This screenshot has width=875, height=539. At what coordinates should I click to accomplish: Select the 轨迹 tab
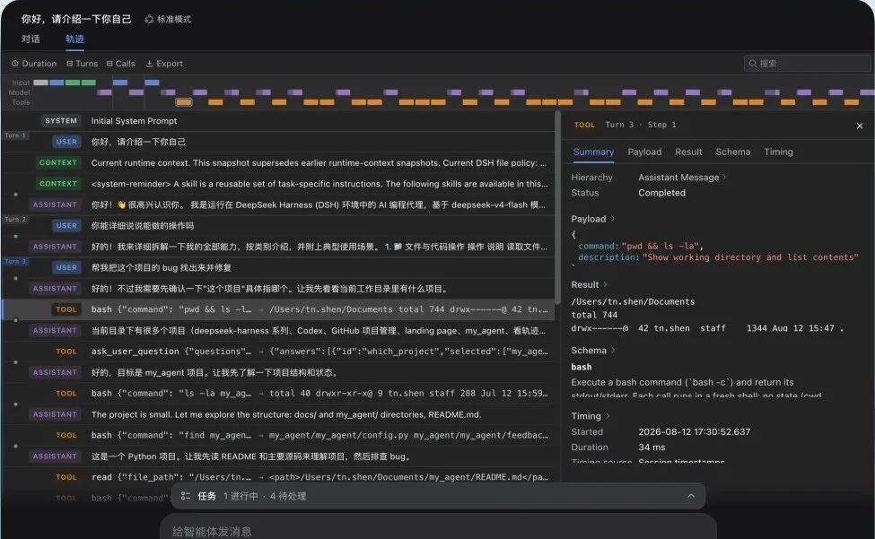coord(74,39)
